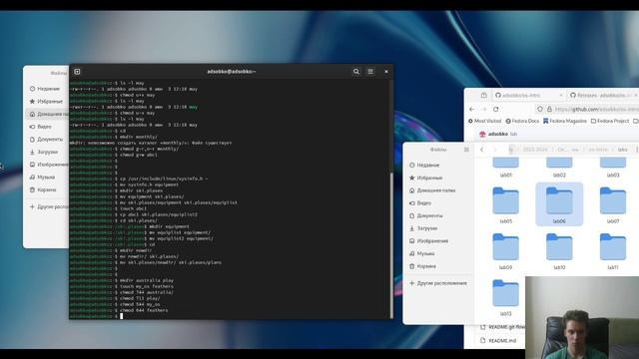The image size is (639, 359).
Task: Select the lab03 folder
Action: (x=613, y=169)
